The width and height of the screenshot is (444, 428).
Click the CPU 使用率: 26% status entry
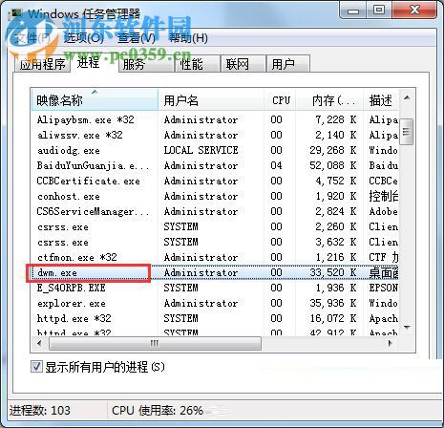click(x=158, y=411)
